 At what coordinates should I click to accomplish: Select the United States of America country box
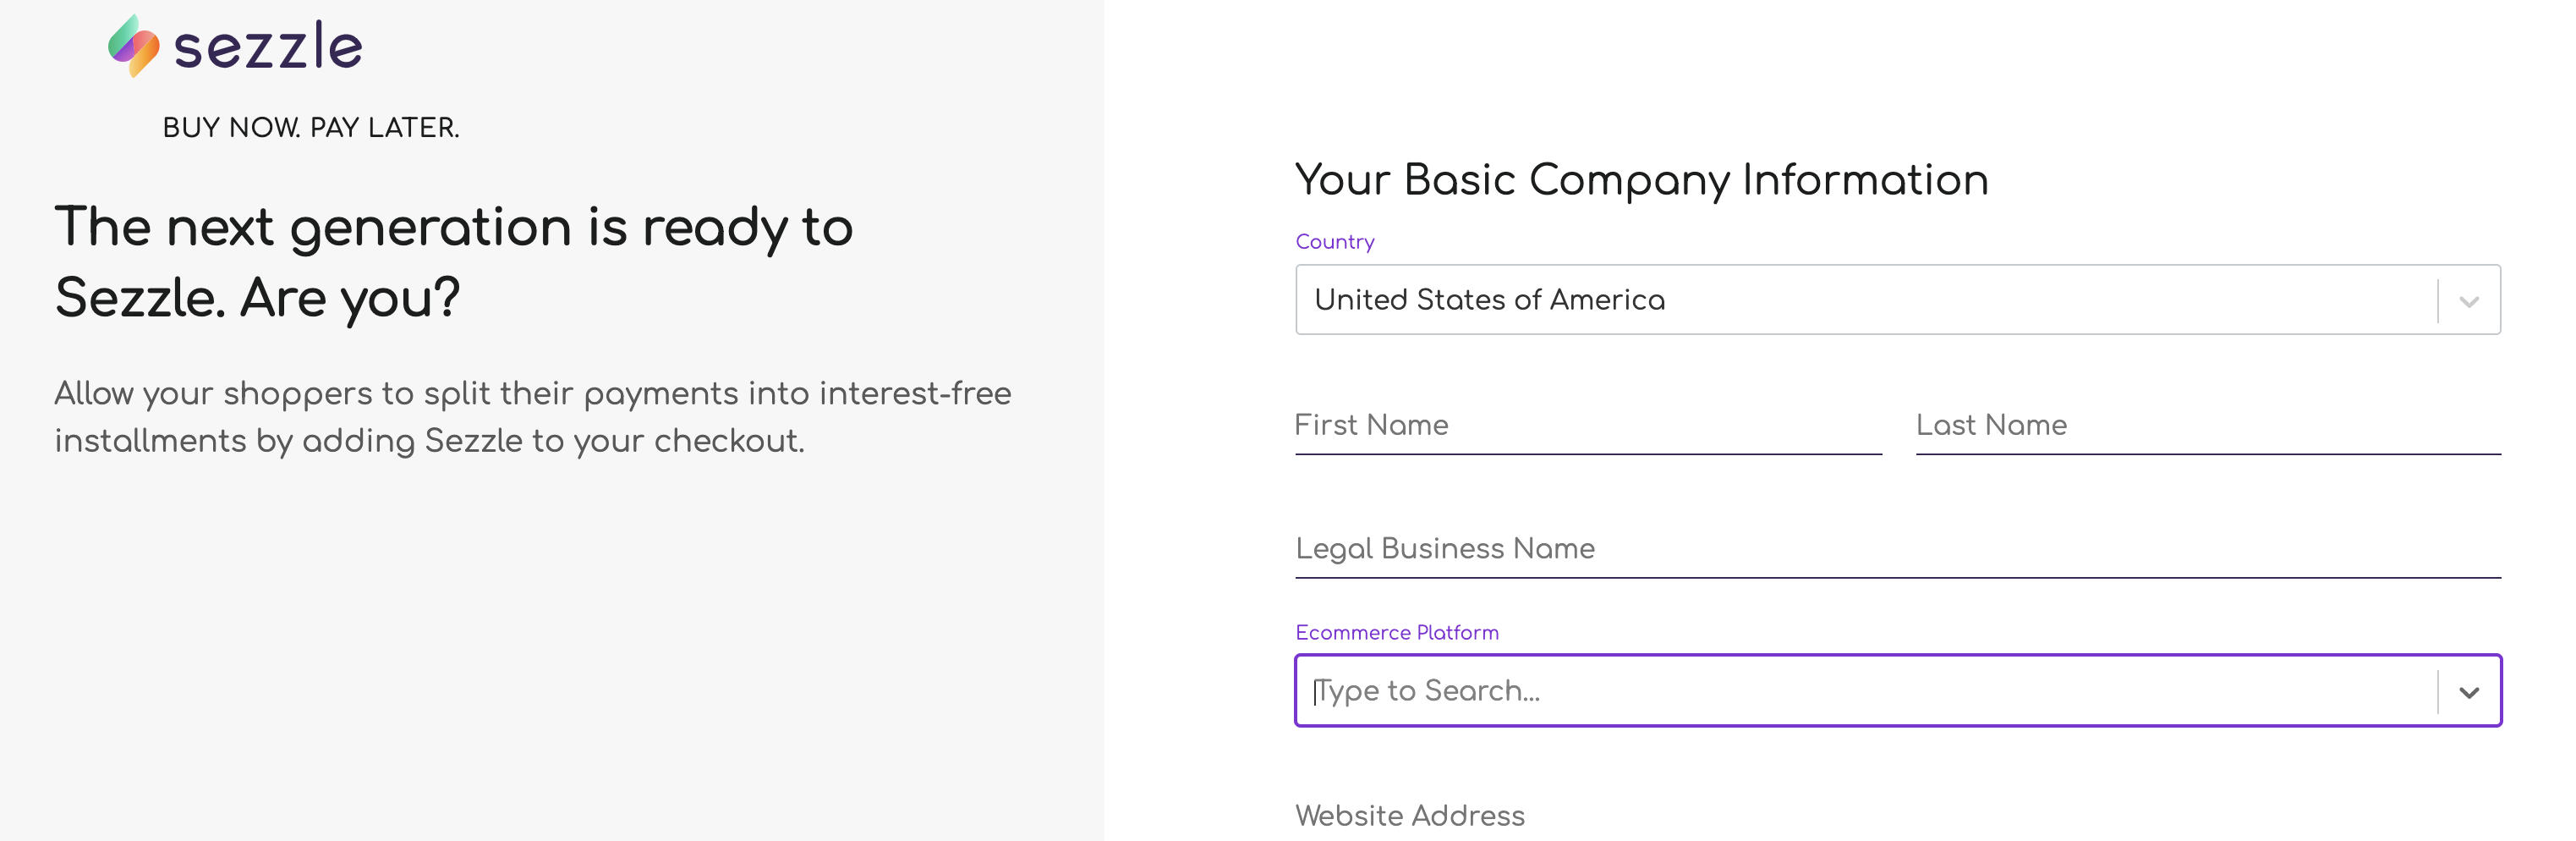pyautogui.click(x=1897, y=300)
